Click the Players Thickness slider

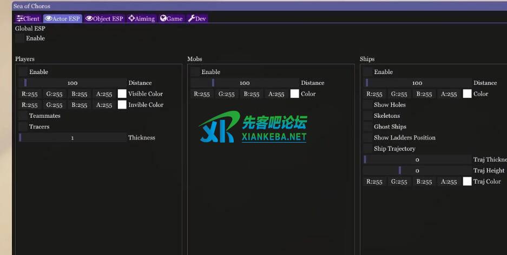[x=73, y=138]
